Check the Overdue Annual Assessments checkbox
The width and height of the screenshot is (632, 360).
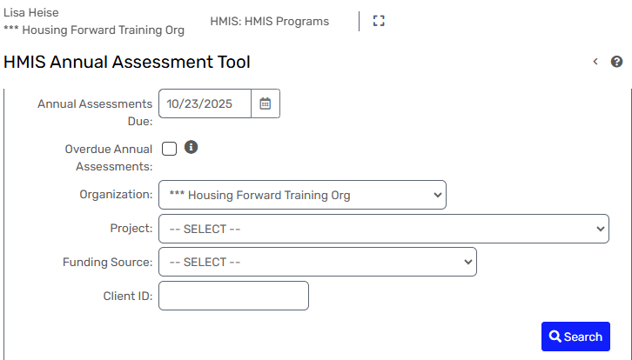point(169,149)
